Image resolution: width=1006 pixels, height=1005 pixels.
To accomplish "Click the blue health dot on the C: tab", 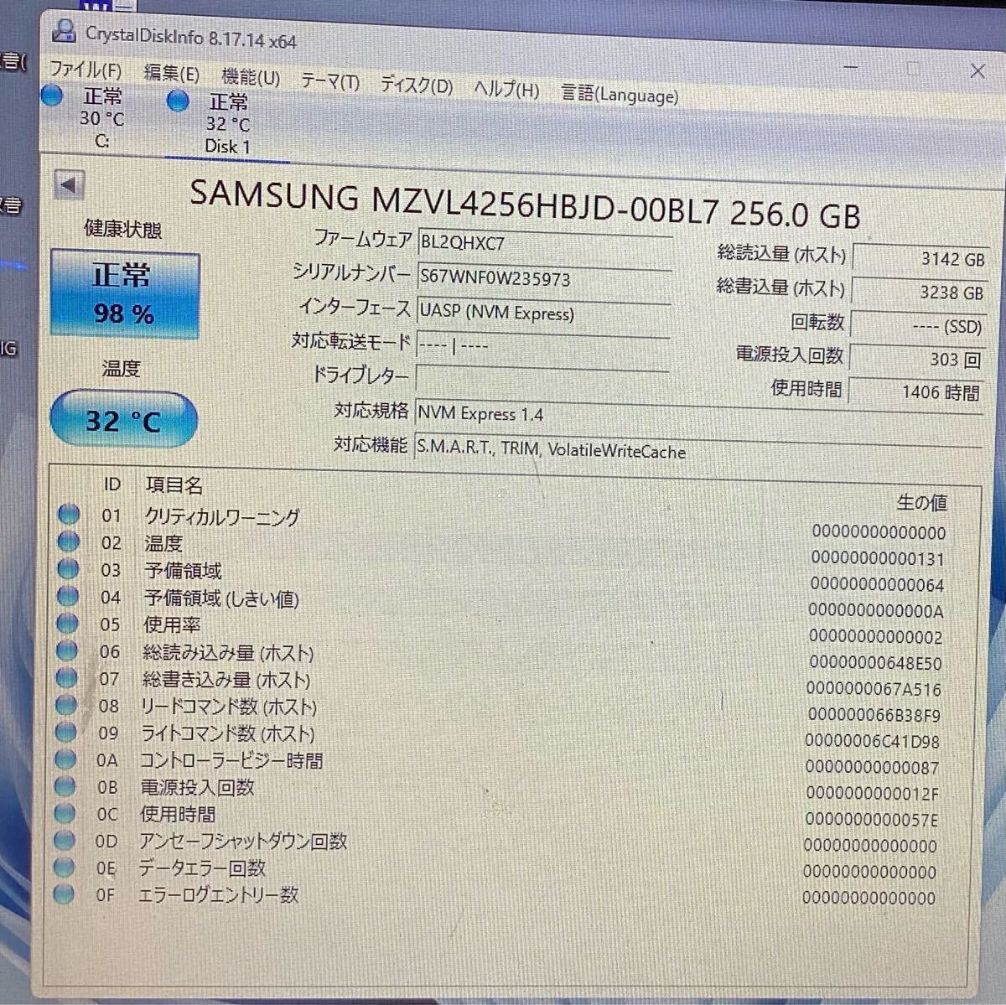I will (x=52, y=96).
